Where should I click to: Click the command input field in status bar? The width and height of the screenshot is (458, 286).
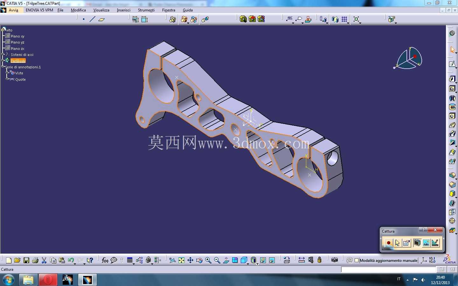click(x=388, y=269)
